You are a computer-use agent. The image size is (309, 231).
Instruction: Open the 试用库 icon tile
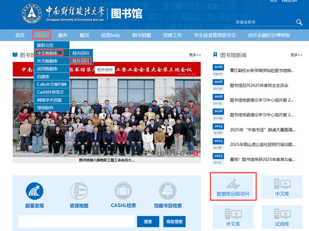(x=282, y=217)
